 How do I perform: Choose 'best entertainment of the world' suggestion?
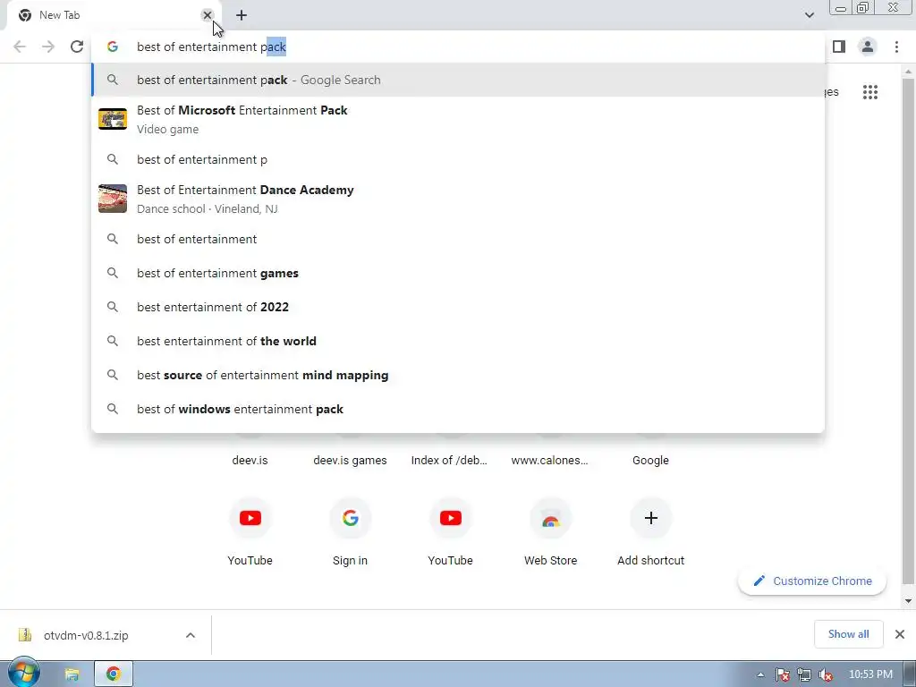pos(458,341)
